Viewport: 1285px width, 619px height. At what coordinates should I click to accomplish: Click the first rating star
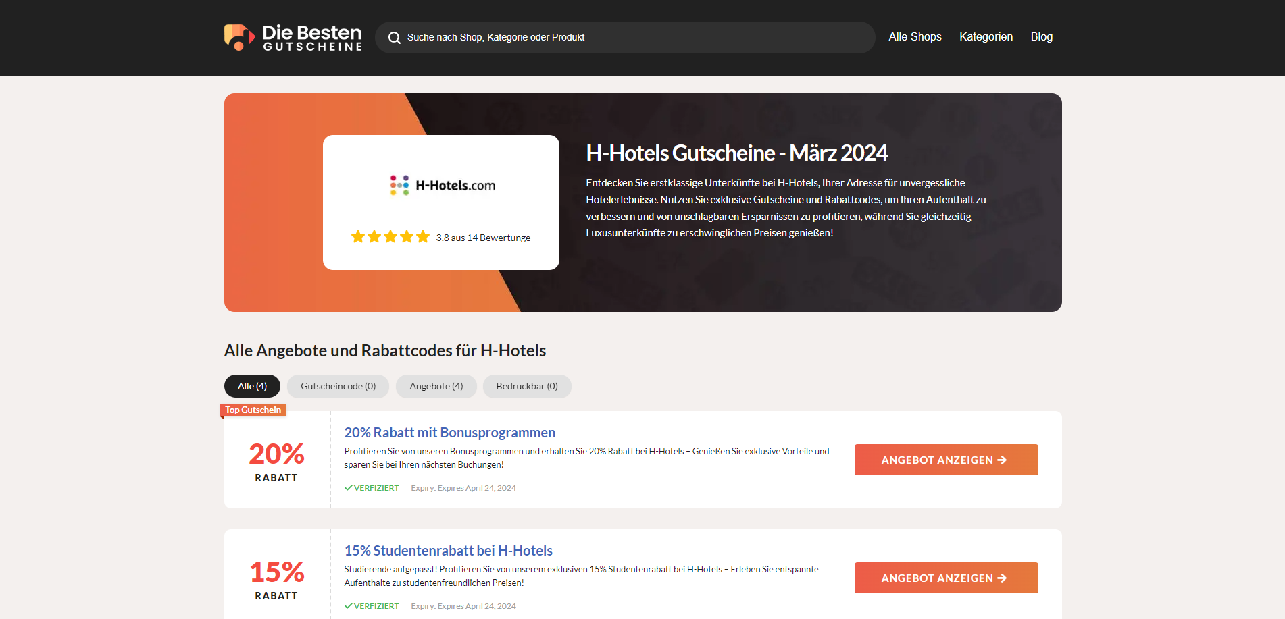click(x=358, y=236)
